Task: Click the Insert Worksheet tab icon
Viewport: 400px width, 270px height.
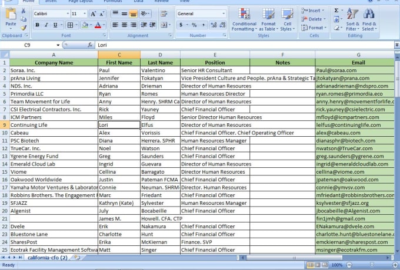Action: (x=77, y=258)
